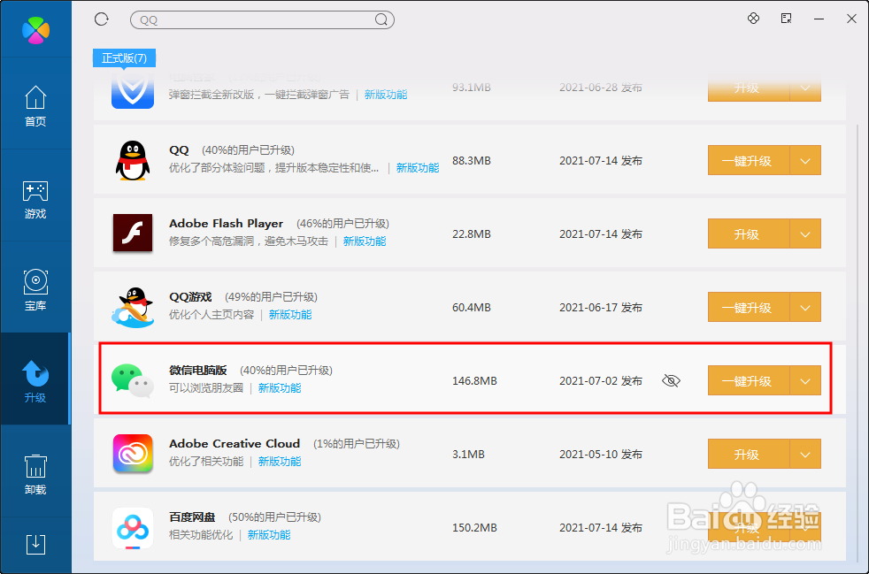Viewport: 869px width, 574px height.
Task: Click 一键升级 button for QQ游戏
Action: 748,307
